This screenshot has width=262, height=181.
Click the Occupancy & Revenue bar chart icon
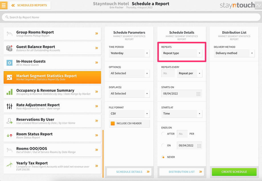pyautogui.click(x=9, y=92)
